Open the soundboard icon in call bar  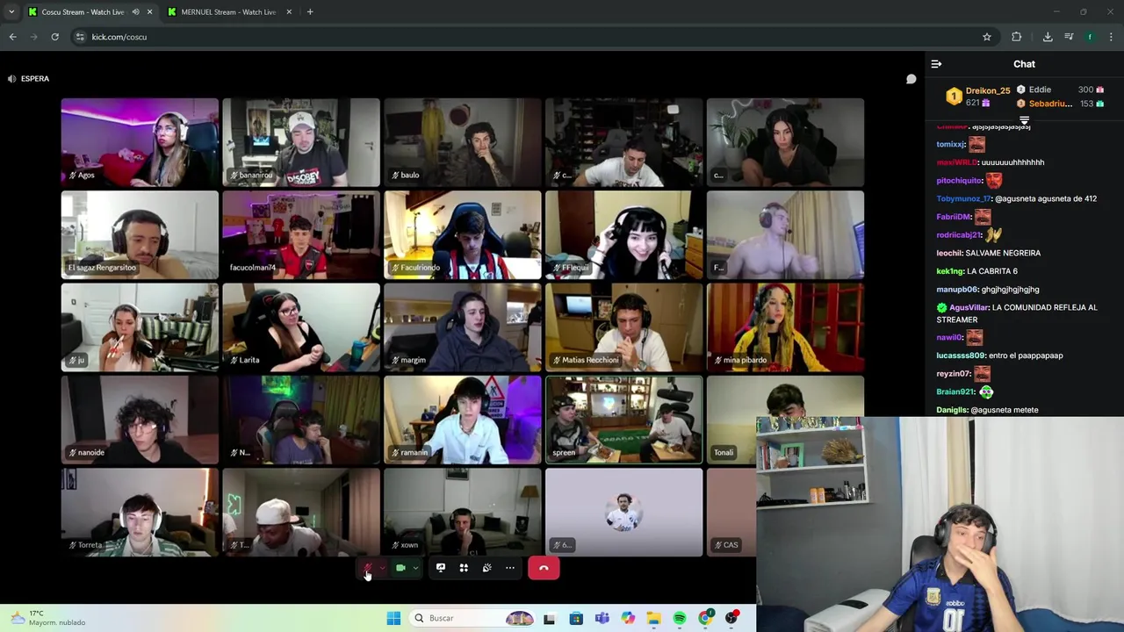[486, 568]
